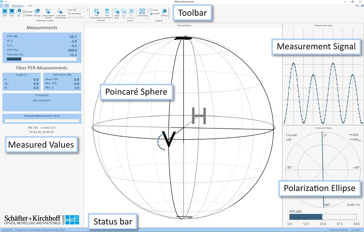Open the Set gear icon

pos(19,12)
